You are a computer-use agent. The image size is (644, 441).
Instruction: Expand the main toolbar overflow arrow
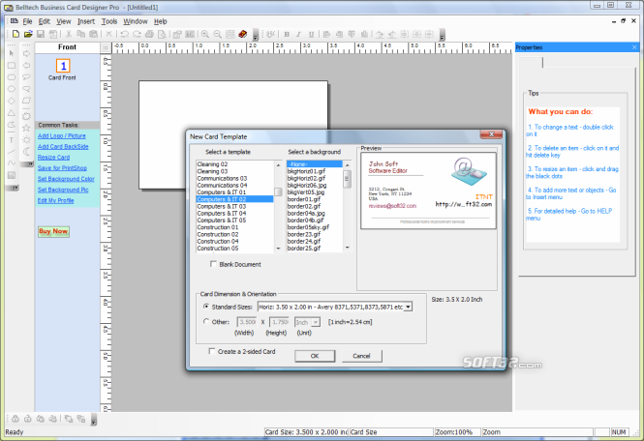coord(255,35)
